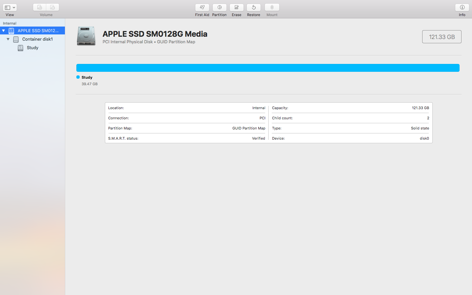Image resolution: width=472 pixels, height=295 pixels.
Task: Click the S.M.A.R.T. status label
Action: click(123, 138)
